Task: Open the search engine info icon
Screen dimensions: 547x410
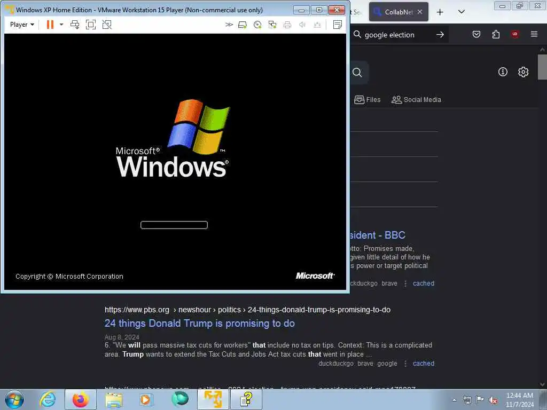Action: pyautogui.click(x=503, y=72)
